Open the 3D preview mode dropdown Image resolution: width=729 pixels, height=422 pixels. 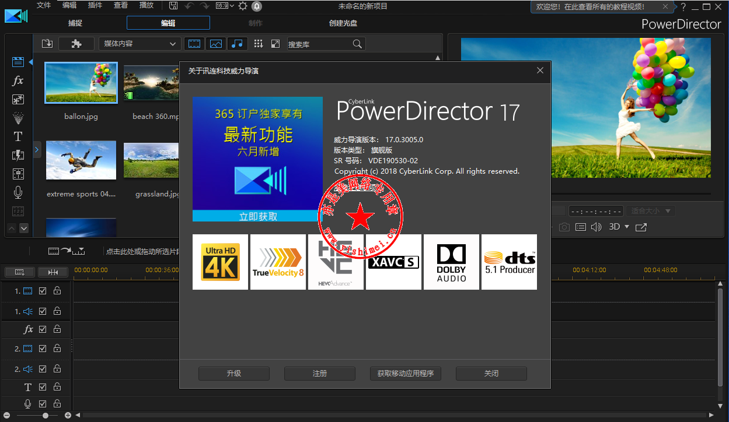pos(619,227)
